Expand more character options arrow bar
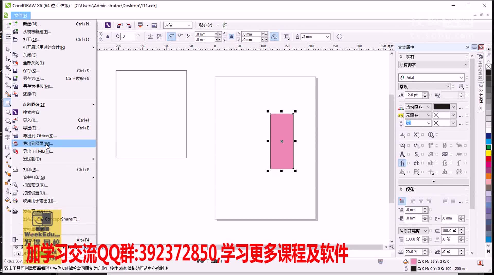This screenshot has height=275, width=494. [434, 181]
